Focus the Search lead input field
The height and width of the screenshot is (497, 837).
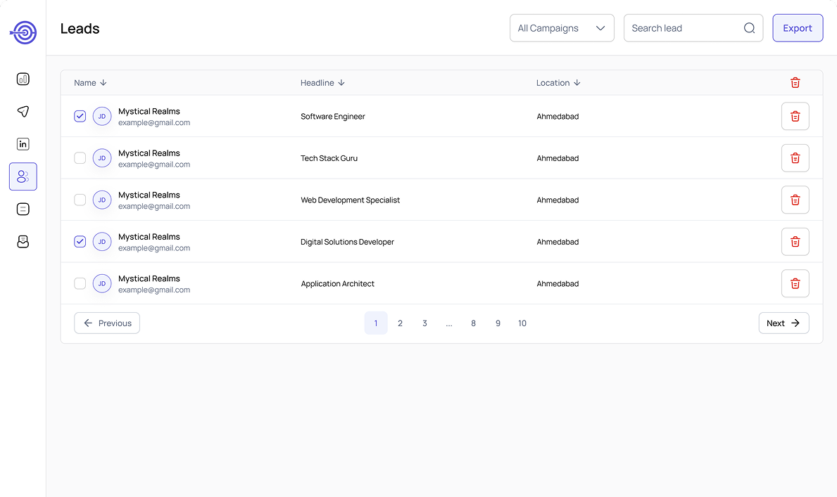683,28
